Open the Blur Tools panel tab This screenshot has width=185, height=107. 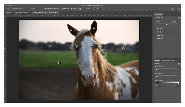click(x=158, y=14)
